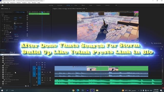Toggle the Rotation animation stopwatch
The height and width of the screenshot is (92, 164).
pos(5,25)
